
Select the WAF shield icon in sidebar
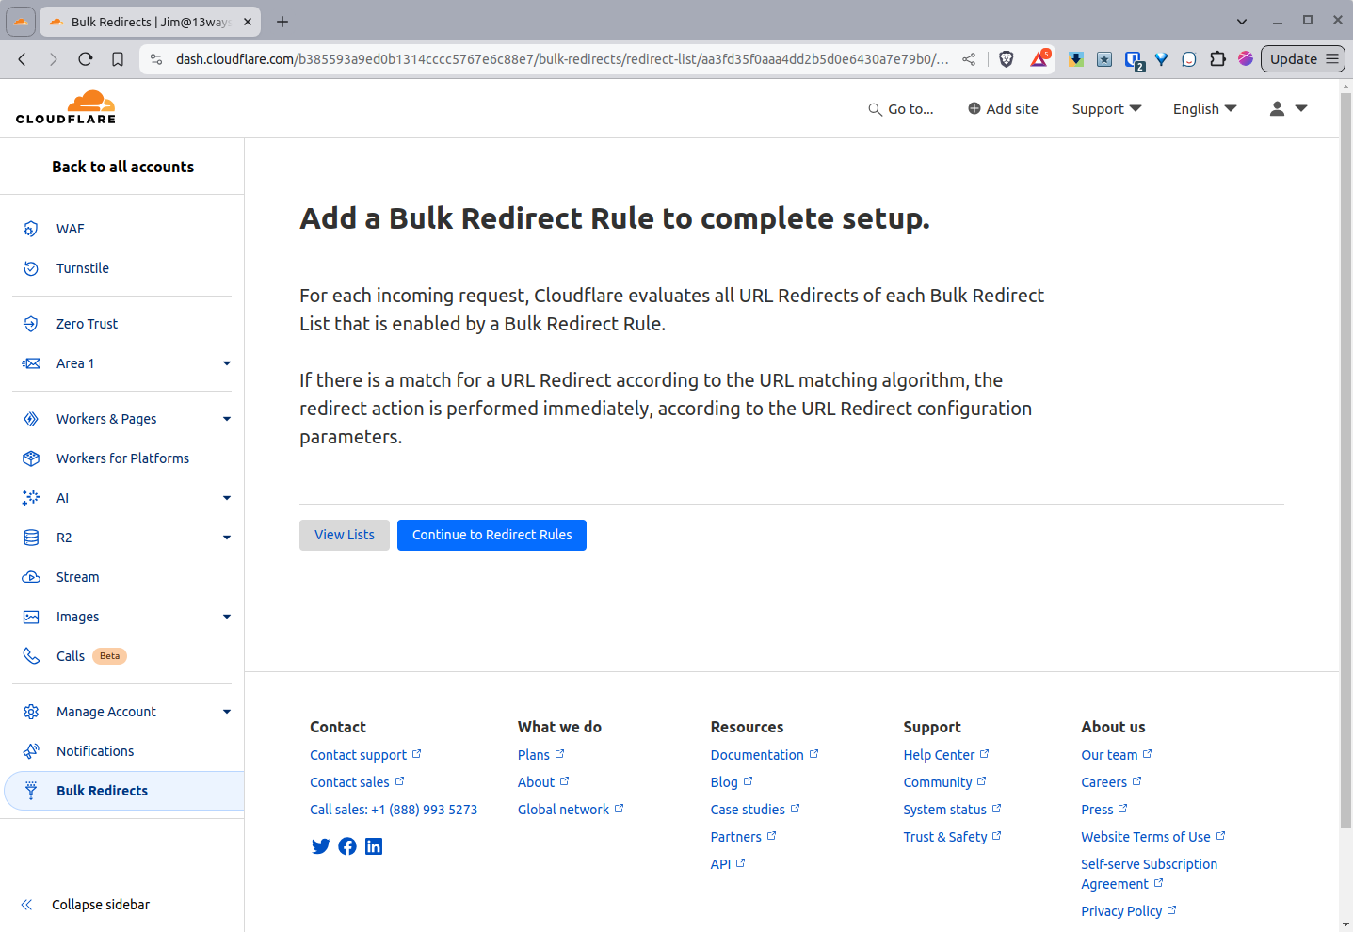31,228
